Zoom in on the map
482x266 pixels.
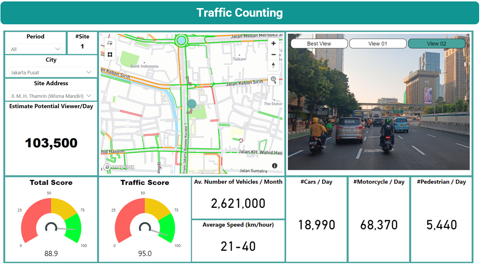coord(273,43)
